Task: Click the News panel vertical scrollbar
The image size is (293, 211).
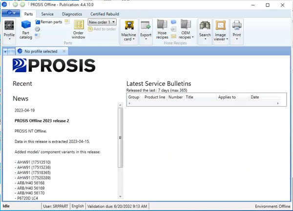Action: (120, 137)
